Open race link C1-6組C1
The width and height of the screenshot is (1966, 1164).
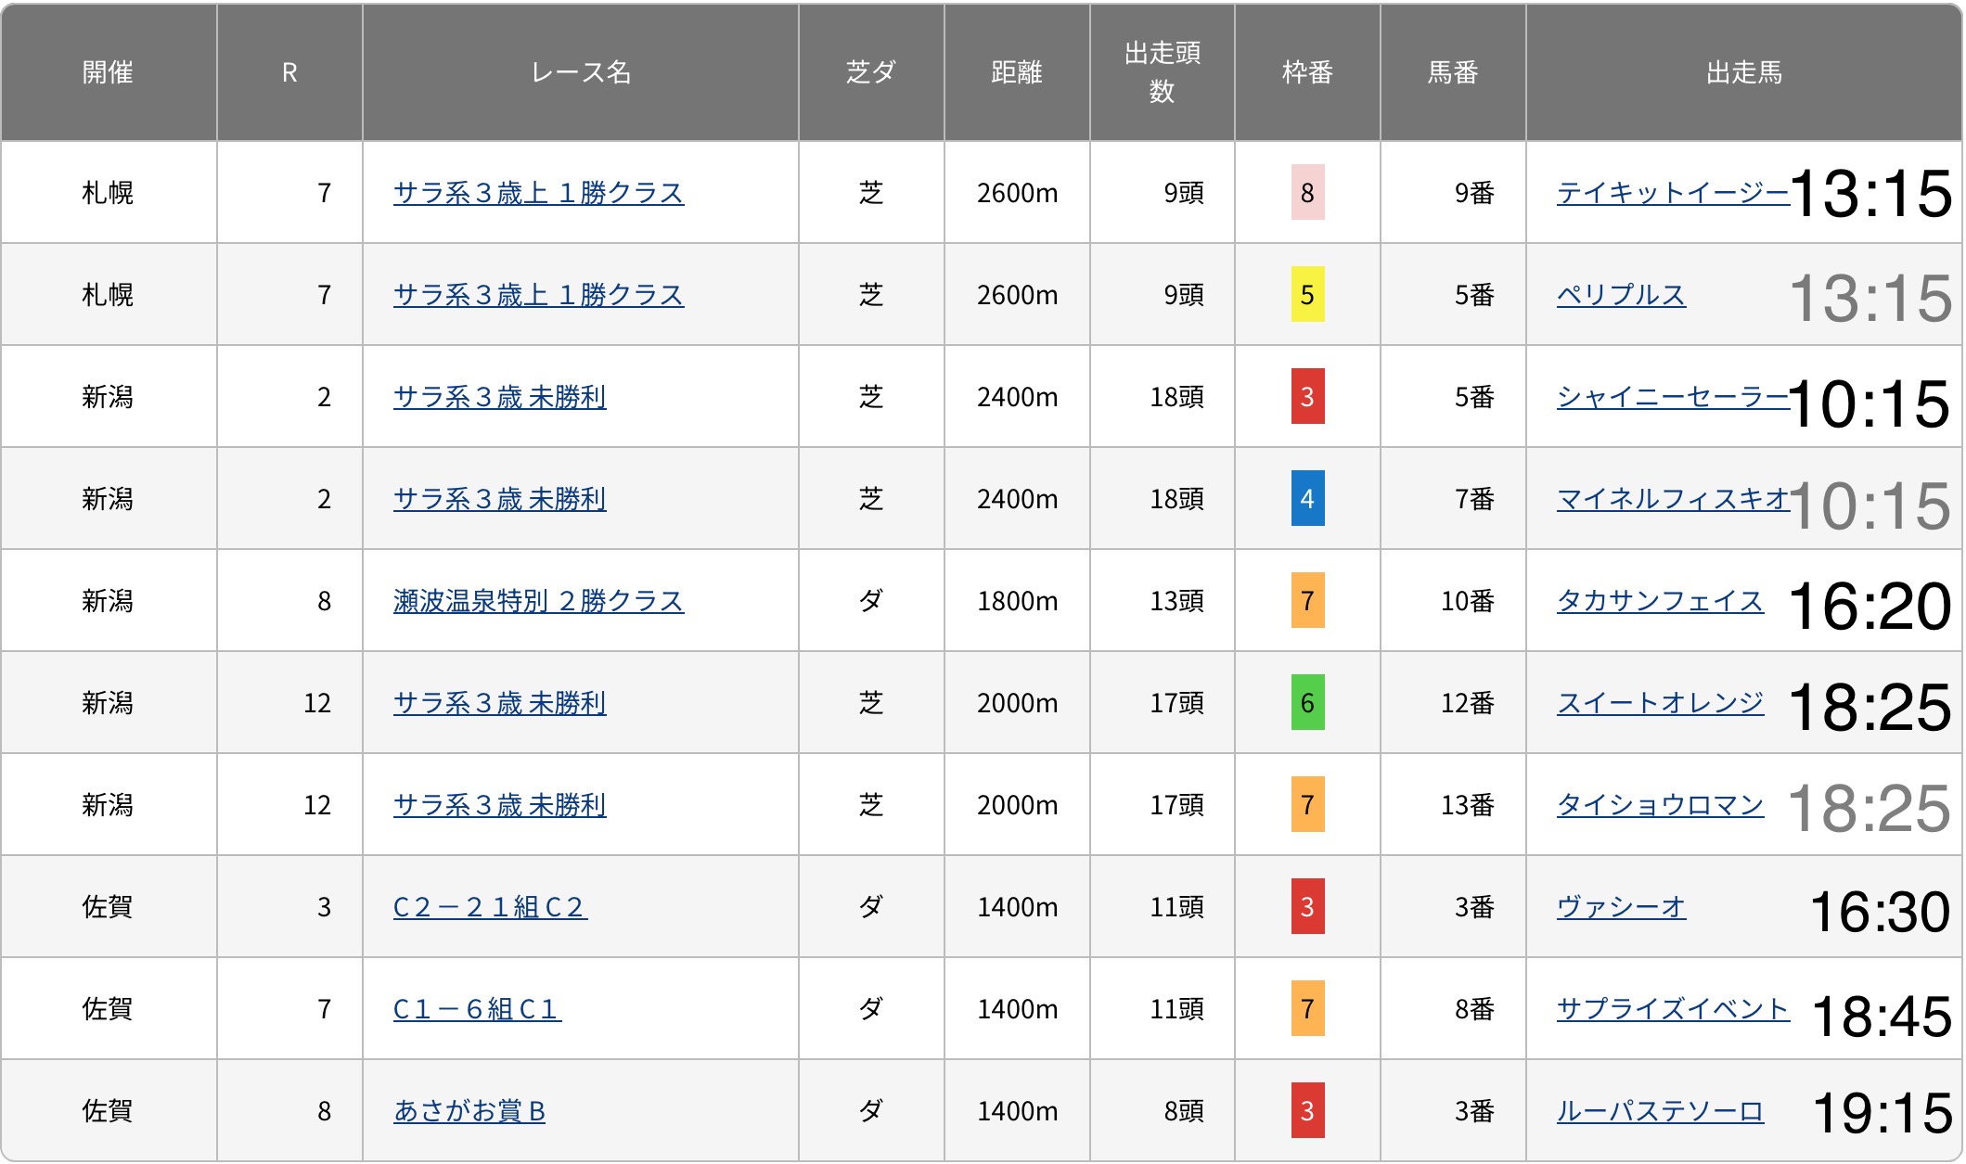tap(477, 1009)
